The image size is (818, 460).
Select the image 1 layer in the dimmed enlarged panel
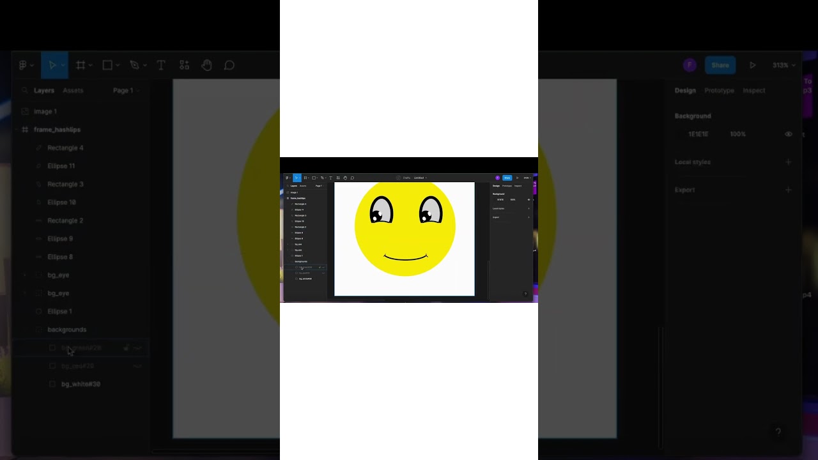[x=45, y=111]
